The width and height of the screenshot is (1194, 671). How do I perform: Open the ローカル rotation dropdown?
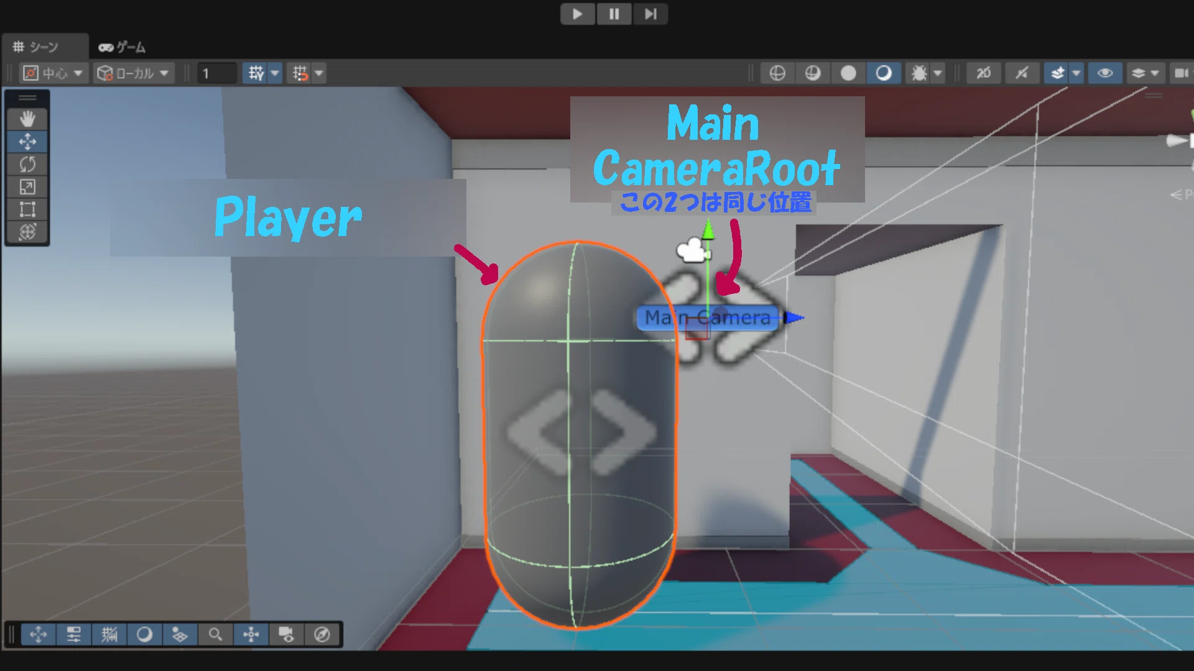[x=134, y=73]
